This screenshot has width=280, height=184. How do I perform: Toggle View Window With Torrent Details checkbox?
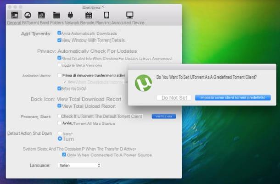tap(59, 40)
